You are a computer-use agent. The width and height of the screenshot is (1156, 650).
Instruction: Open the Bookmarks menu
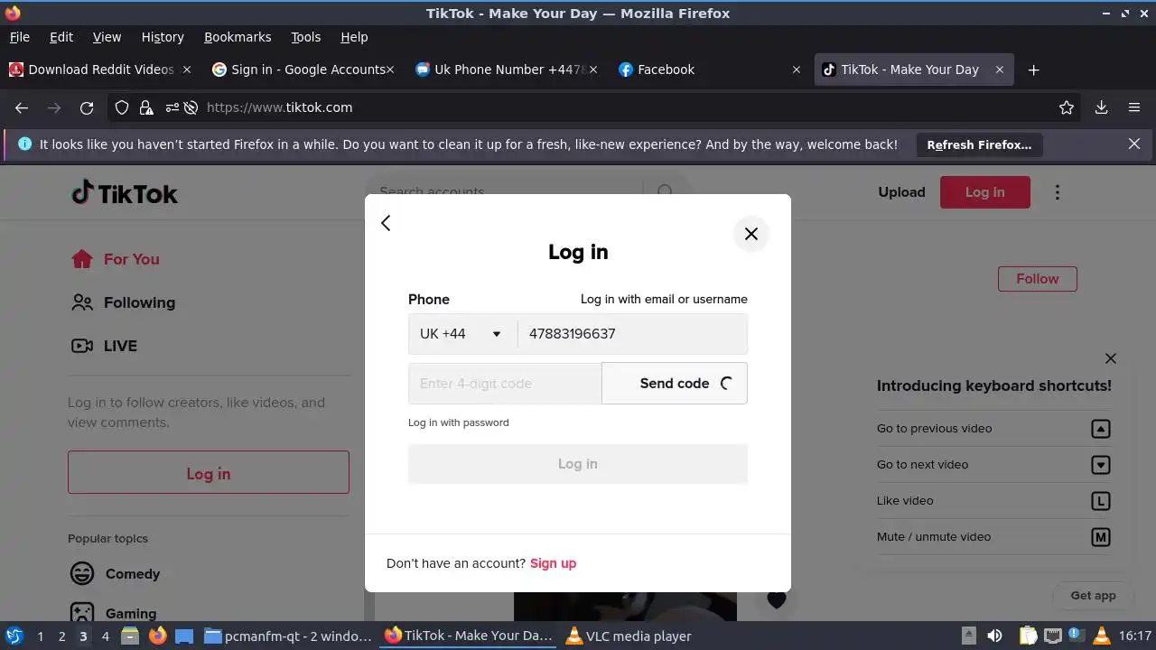[x=238, y=37]
